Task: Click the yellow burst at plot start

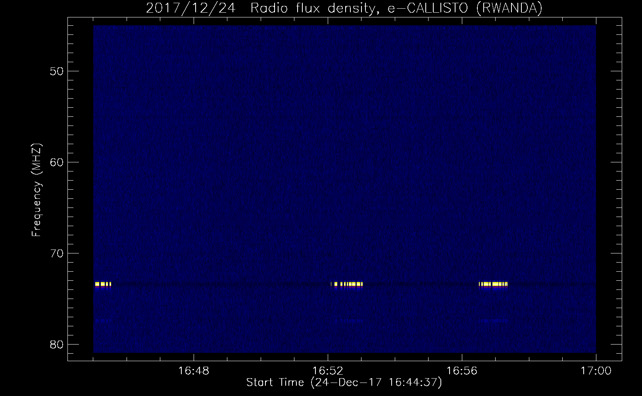Action: tap(103, 284)
